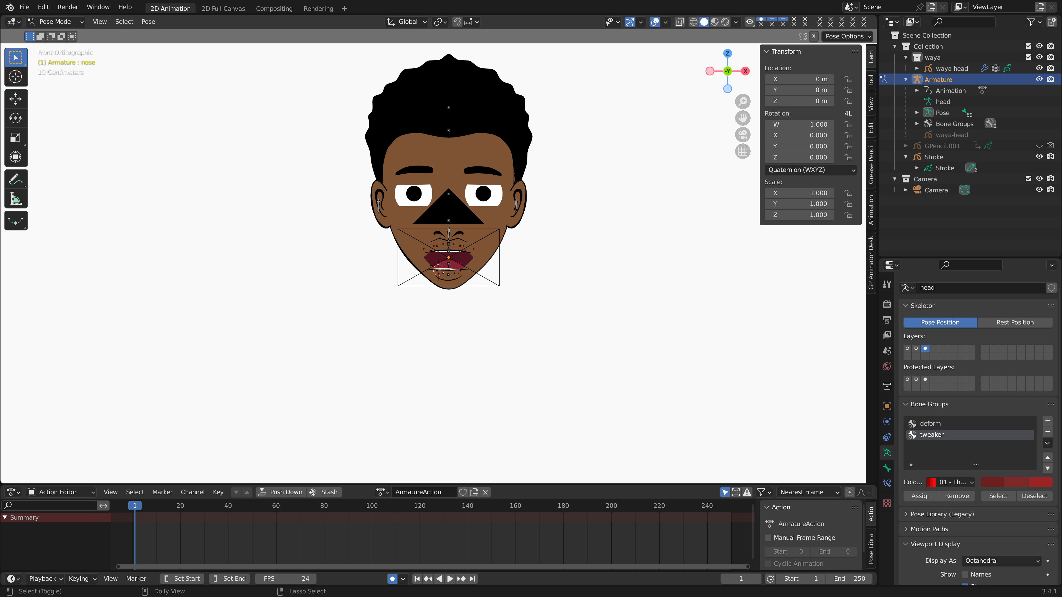Expand the Motion Paths panel

click(929, 529)
